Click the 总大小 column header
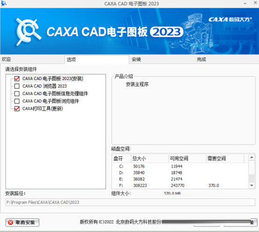 [x=150, y=159]
